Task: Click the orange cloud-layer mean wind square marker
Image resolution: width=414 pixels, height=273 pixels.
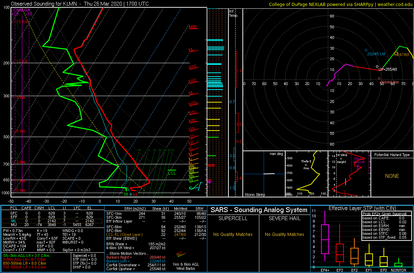Action: click(396, 54)
